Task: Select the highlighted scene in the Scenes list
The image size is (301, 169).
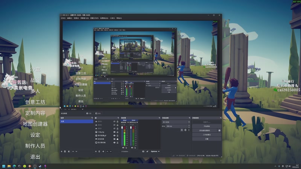Action: 77,121
